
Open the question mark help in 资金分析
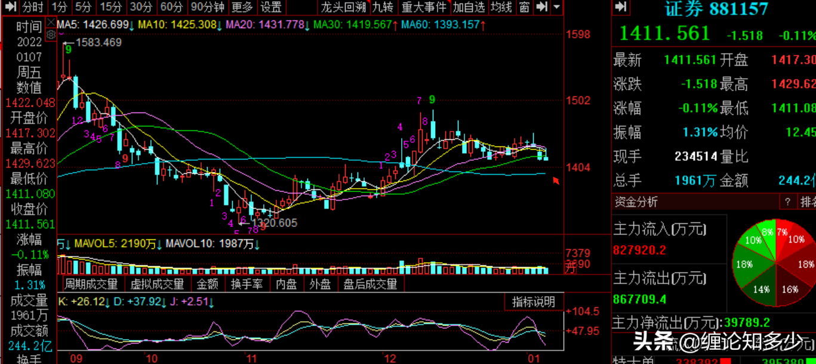[788, 202]
